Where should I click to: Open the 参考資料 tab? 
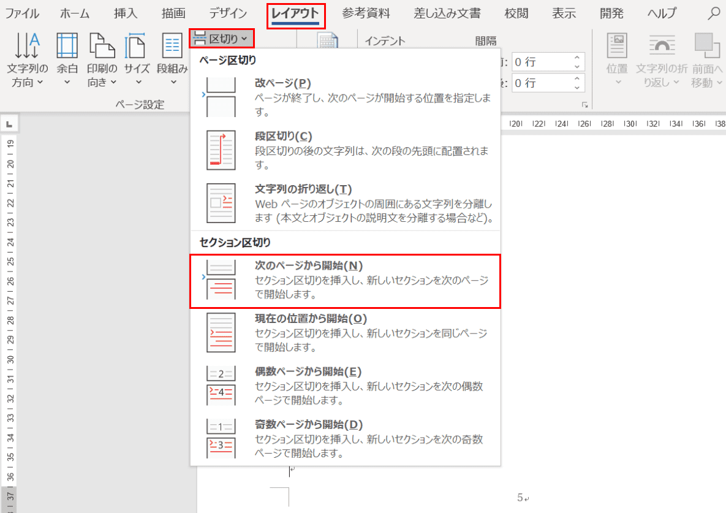(x=366, y=13)
